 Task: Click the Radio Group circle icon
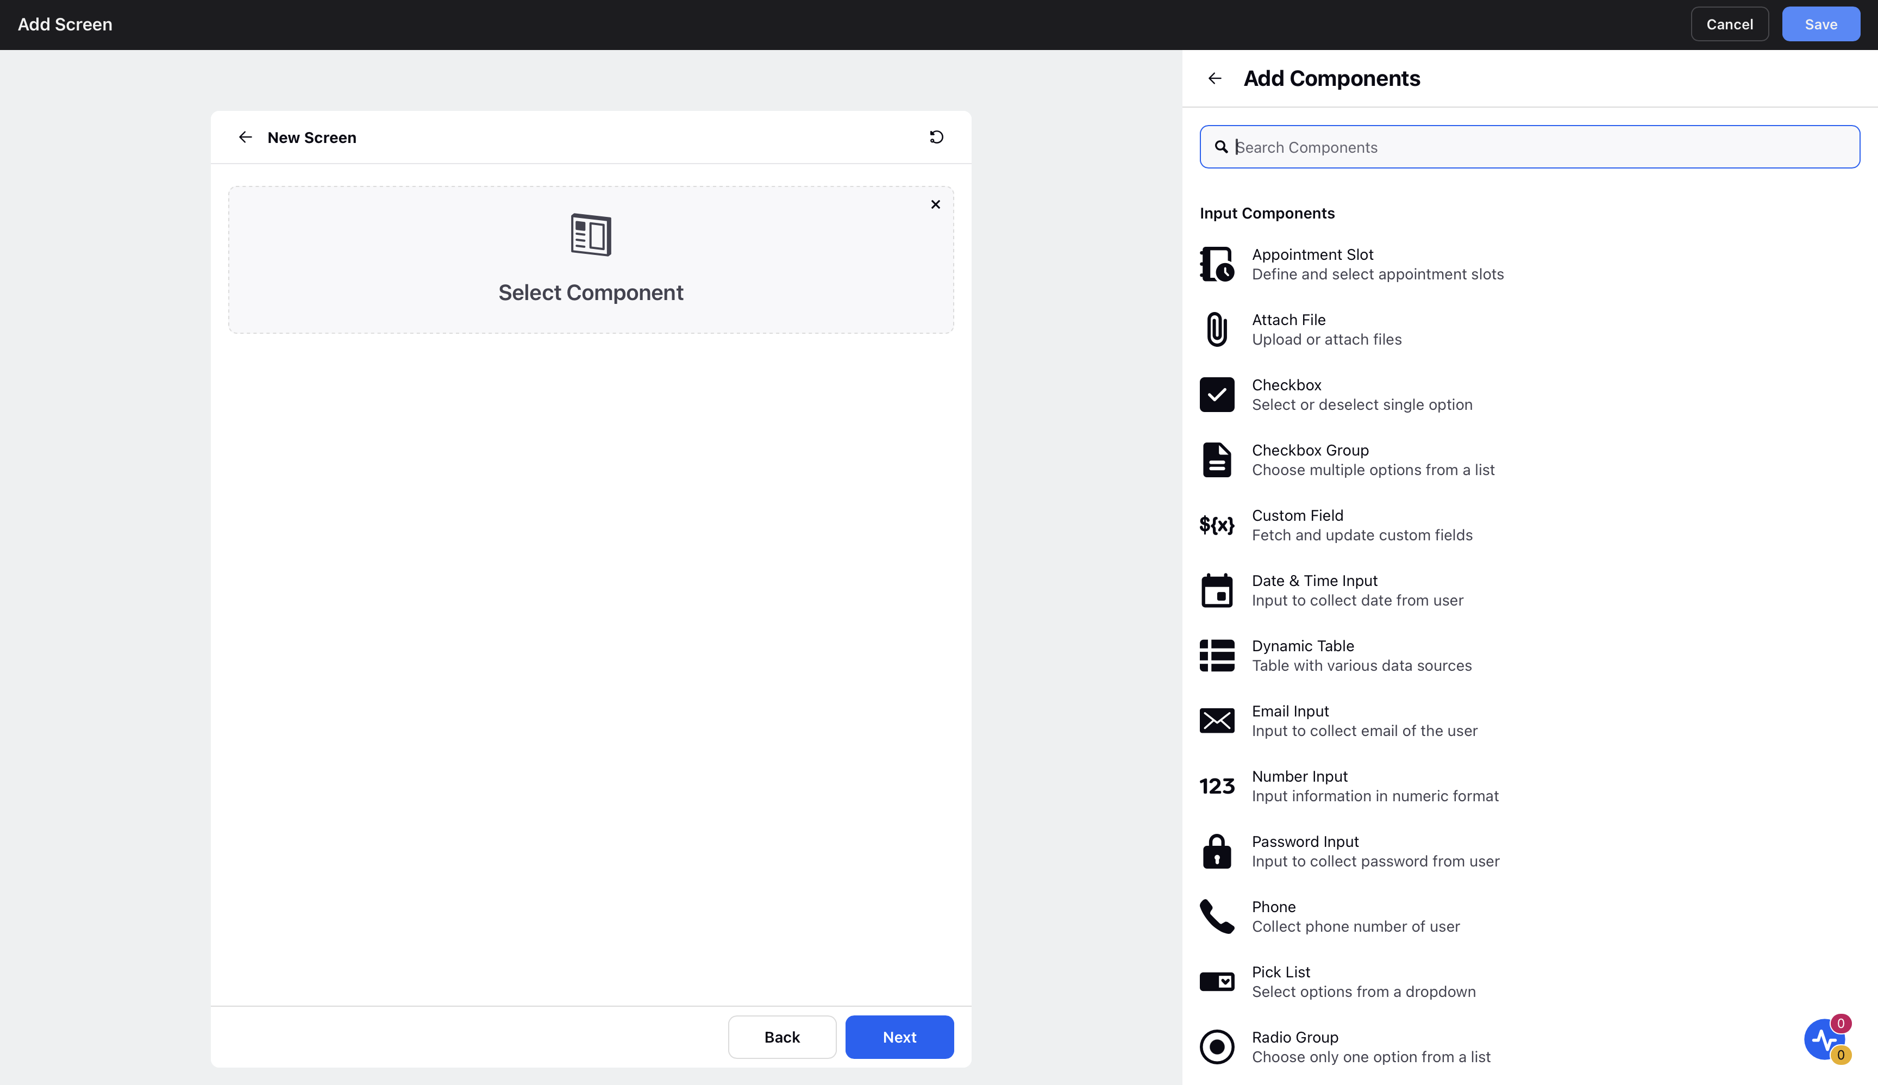click(x=1217, y=1047)
